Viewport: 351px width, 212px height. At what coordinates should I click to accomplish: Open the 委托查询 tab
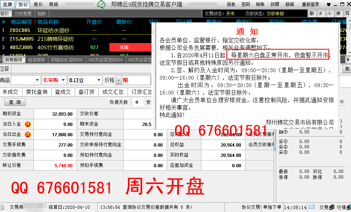pos(37,92)
